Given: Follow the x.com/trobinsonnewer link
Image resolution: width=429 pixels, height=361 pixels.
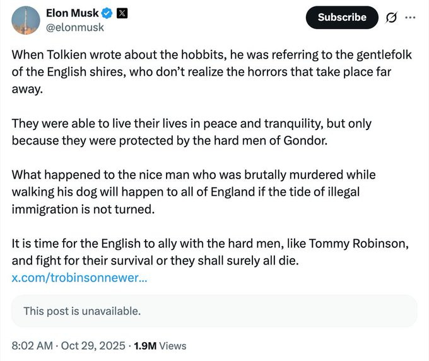Looking at the screenshot, I should click(79, 278).
